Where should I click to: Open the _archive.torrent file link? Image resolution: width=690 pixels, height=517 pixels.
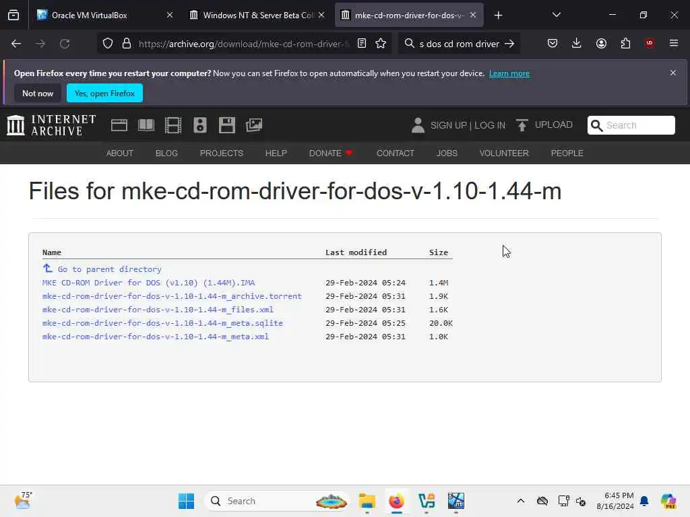pyautogui.click(x=172, y=296)
